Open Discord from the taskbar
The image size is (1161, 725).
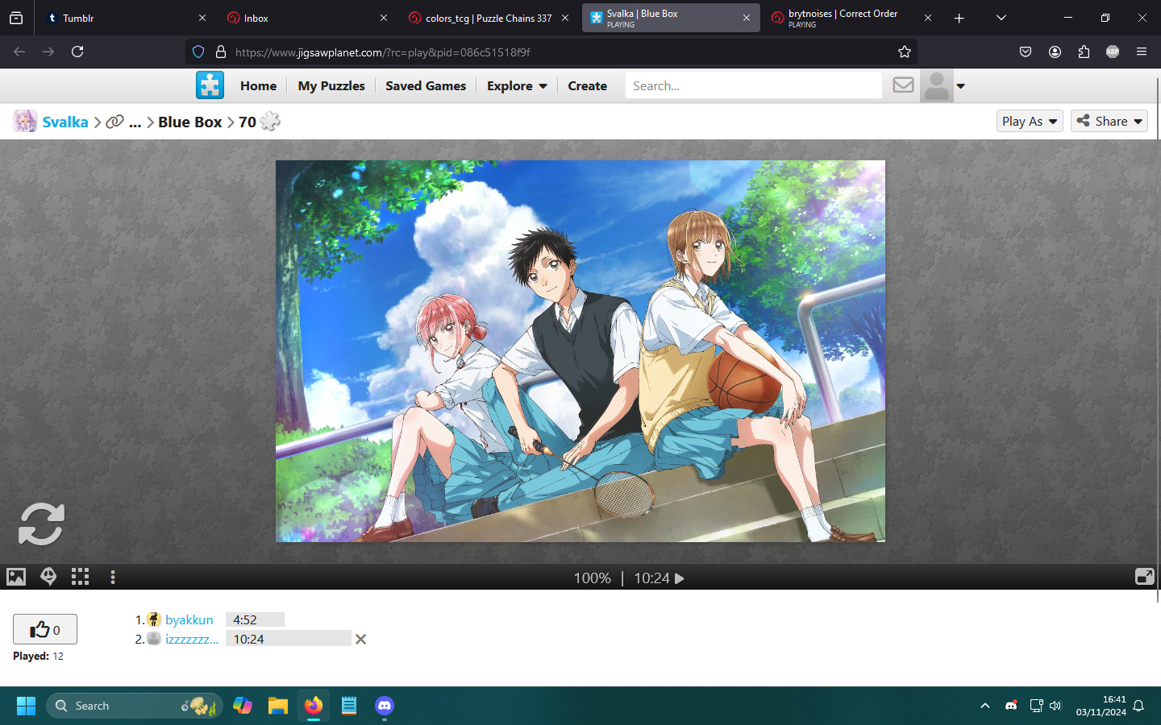(385, 706)
